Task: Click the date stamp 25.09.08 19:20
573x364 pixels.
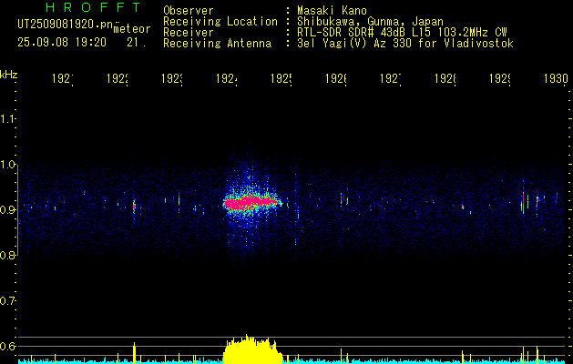Action: point(62,43)
